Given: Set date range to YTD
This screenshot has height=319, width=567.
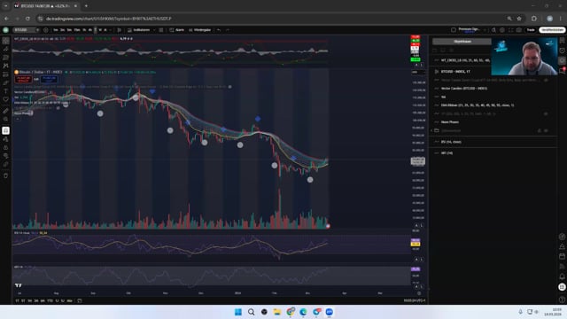Looking at the screenshot, I should point(50,301).
